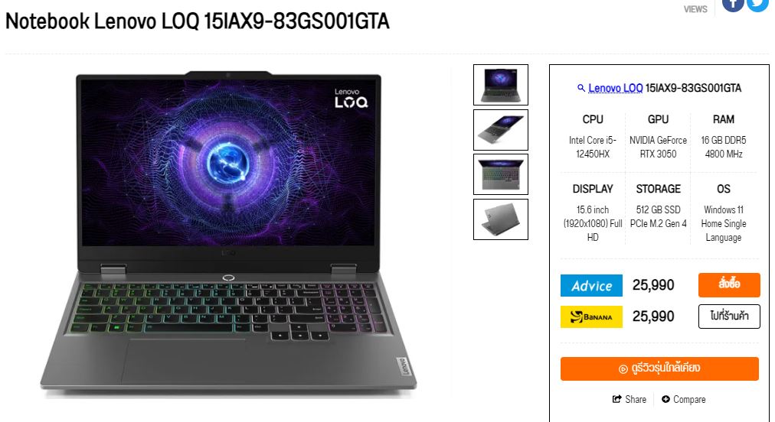Click the Compare text link

[x=689, y=399]
